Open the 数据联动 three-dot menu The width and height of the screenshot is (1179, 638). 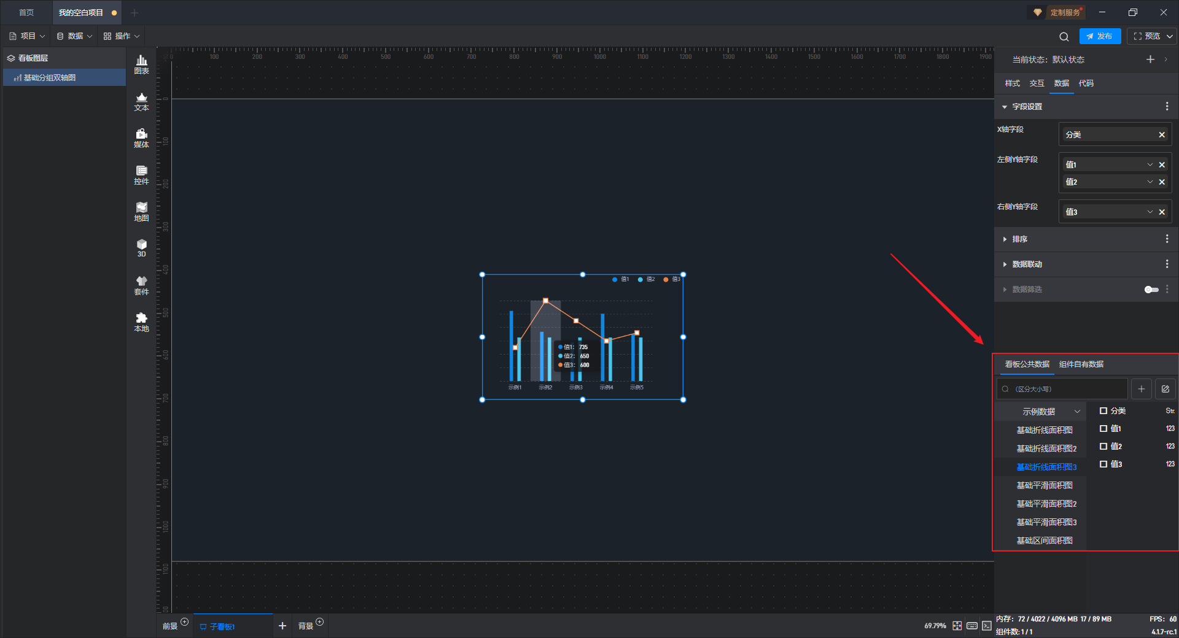[x=1167, y=264]
